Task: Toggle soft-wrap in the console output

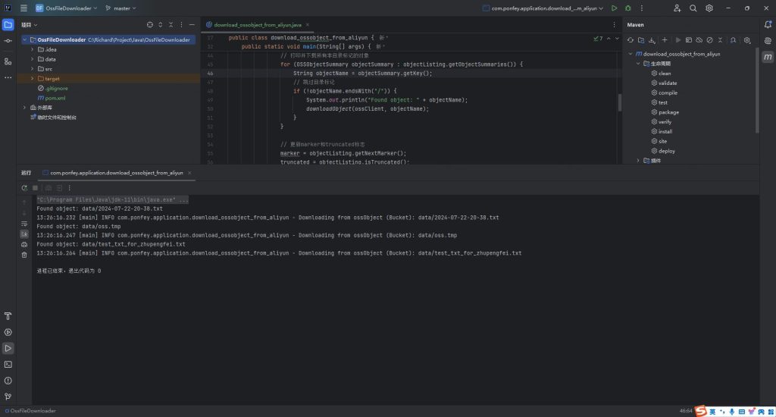Action: click(x=25, y=224)
